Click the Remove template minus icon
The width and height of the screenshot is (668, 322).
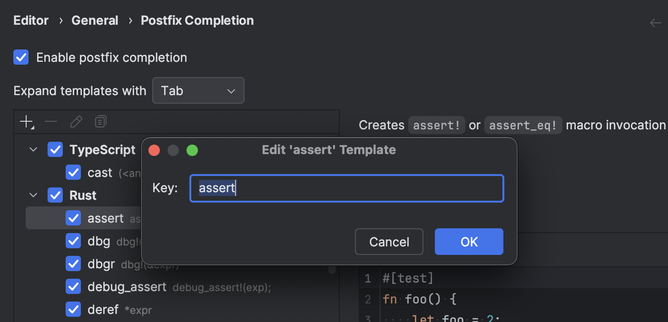51,121
